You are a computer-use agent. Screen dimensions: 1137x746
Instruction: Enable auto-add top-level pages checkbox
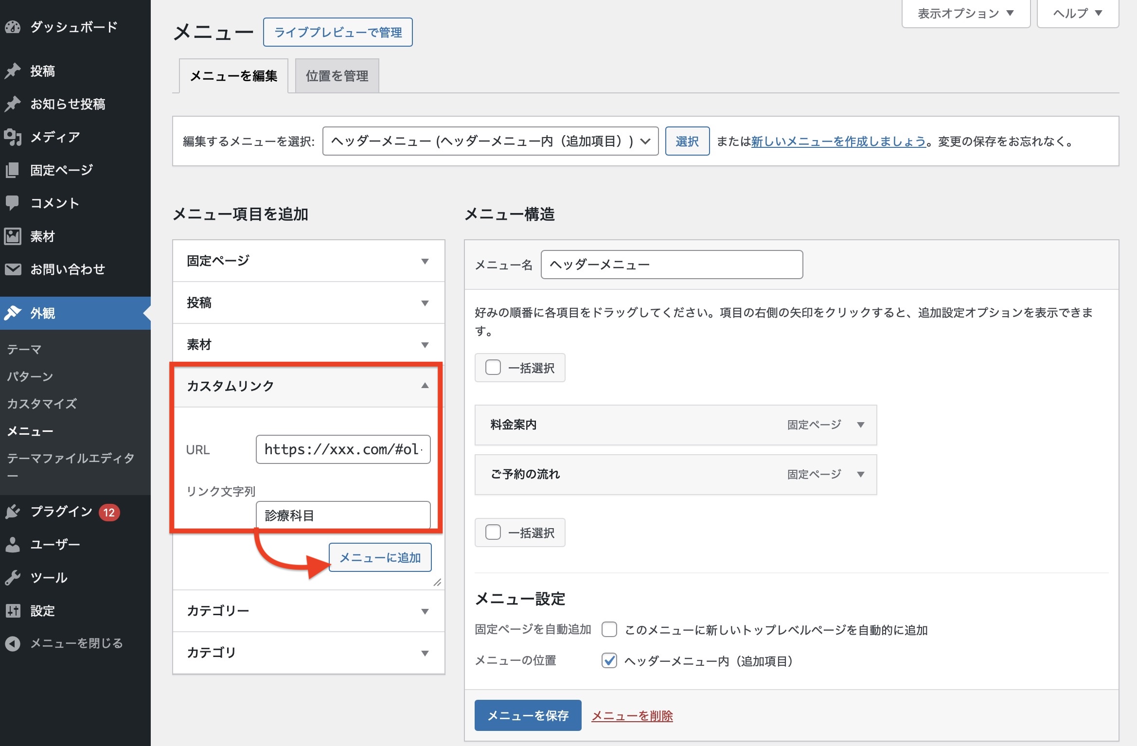tap(609, 630)
